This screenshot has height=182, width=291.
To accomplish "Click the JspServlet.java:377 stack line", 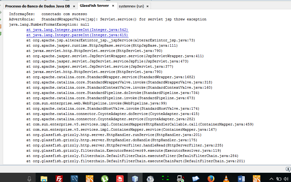I will click(100, 66).
